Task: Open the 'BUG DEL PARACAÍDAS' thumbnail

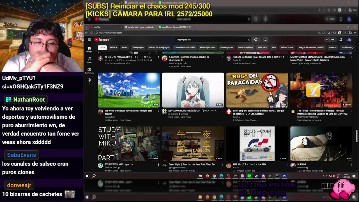Action: click(x=257, y=90)
